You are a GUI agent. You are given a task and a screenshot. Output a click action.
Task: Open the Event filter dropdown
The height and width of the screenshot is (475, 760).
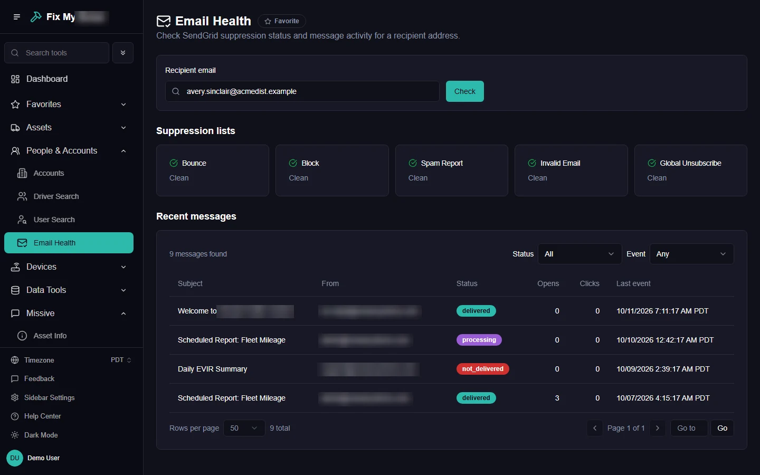[691, 254]
